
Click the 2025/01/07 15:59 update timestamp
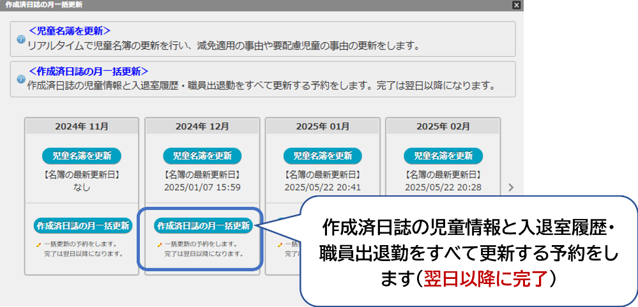coord(202,188)
